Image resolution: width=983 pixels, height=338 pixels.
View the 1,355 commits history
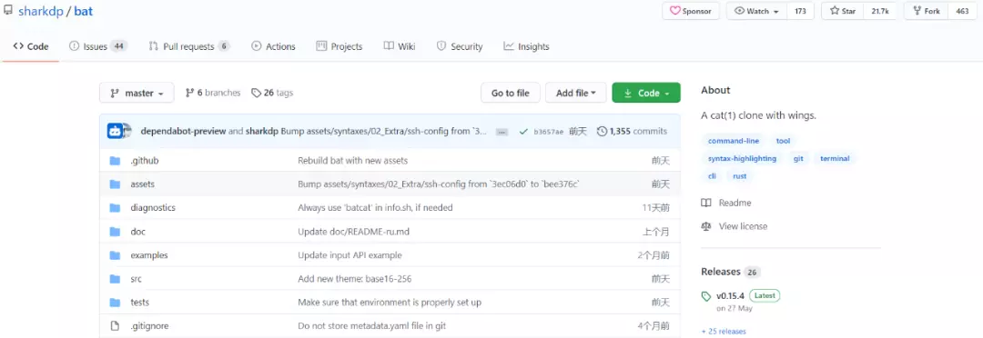tap(632, 132)
